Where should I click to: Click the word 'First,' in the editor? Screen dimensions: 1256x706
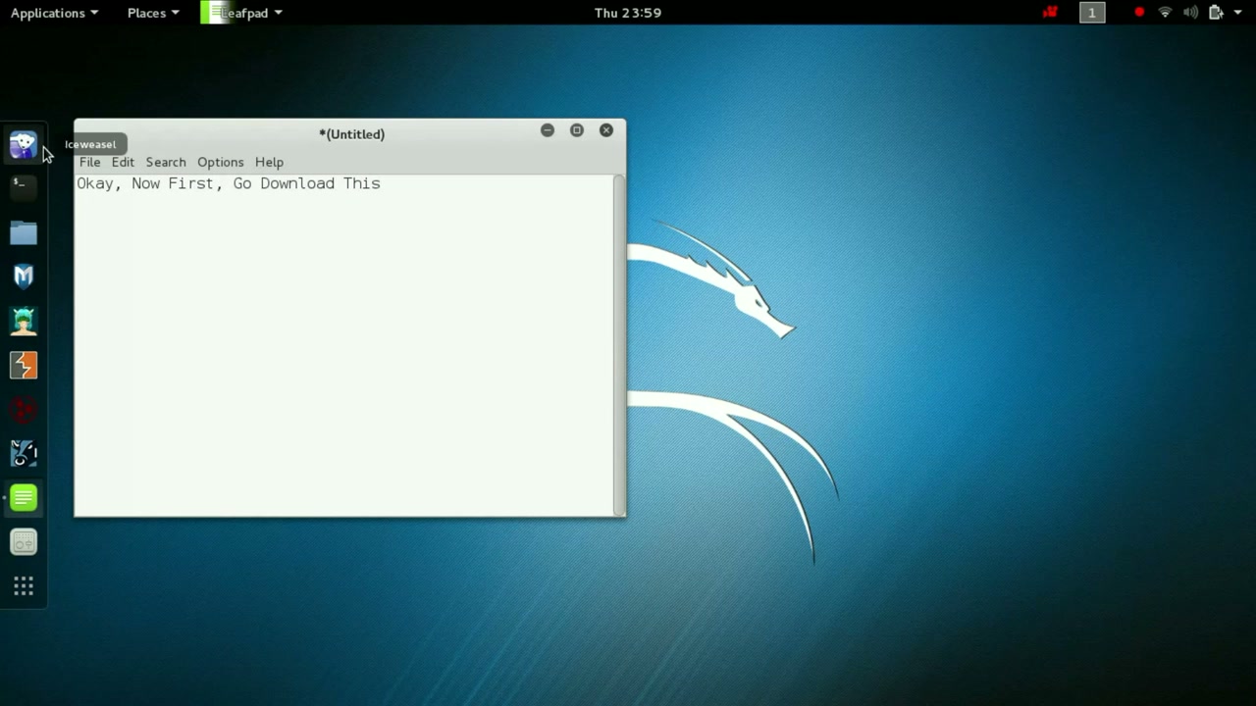click(195, 183)
